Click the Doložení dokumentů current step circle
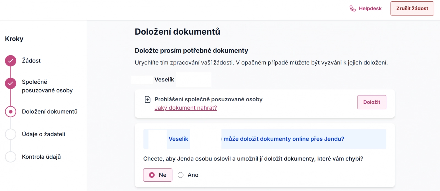This screenshot has width=440, height=191. click(10, 112)
